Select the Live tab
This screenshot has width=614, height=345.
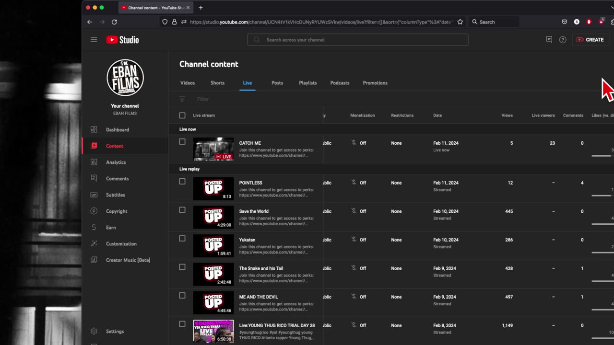click(x=248, y=83)
